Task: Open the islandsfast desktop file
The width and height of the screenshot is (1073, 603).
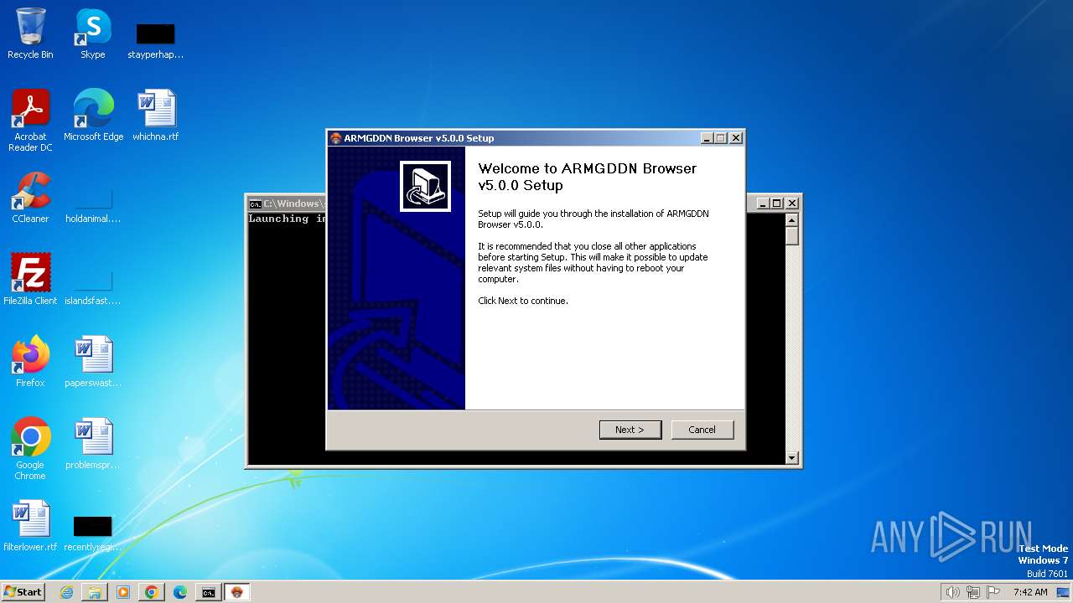Action: point(93,287)
